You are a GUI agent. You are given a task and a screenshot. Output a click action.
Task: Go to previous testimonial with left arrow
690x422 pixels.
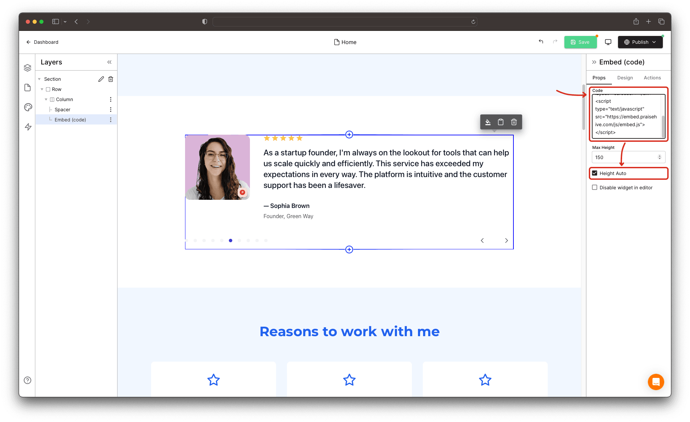(482, 241)
